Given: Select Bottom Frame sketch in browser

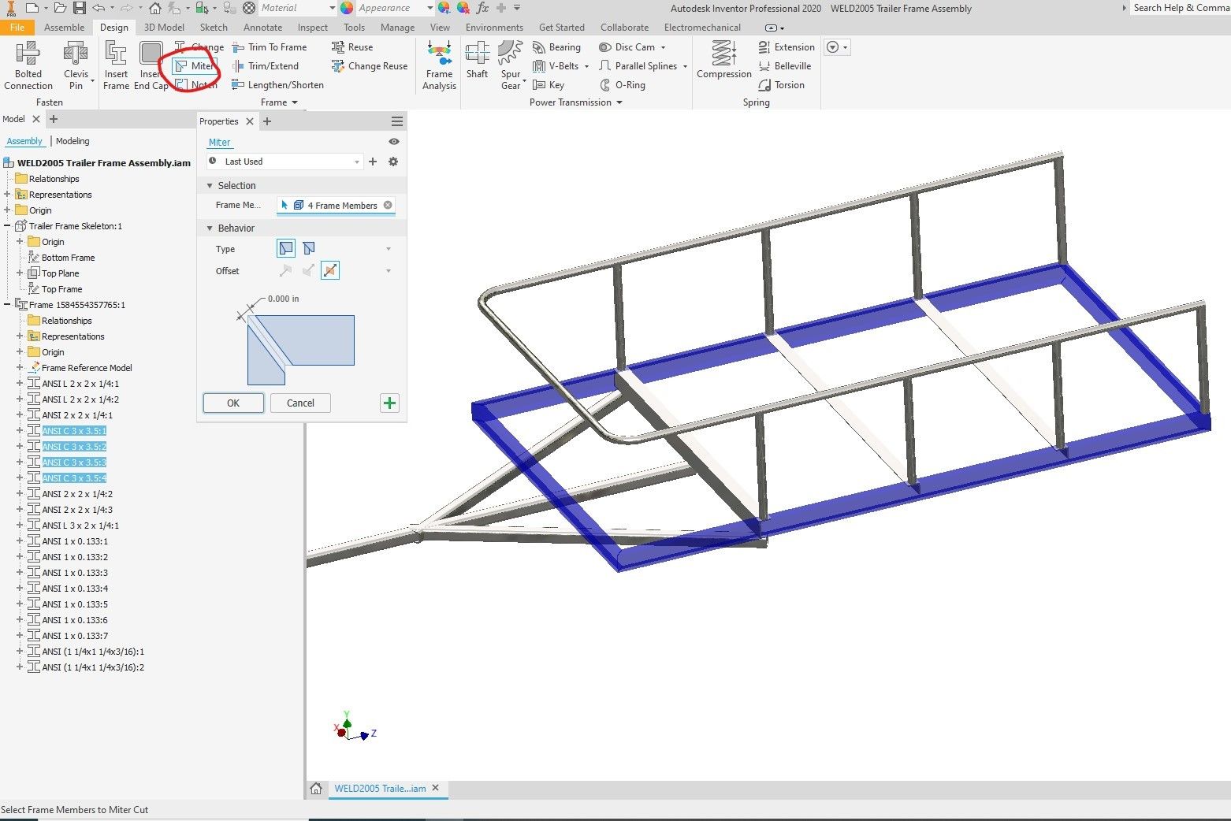Looking at the screenshot, I should [x=68, y=258].
